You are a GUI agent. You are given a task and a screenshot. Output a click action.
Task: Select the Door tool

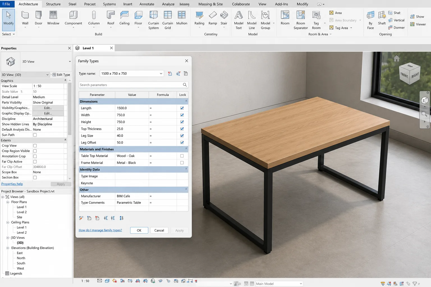[x=38, y=18]
